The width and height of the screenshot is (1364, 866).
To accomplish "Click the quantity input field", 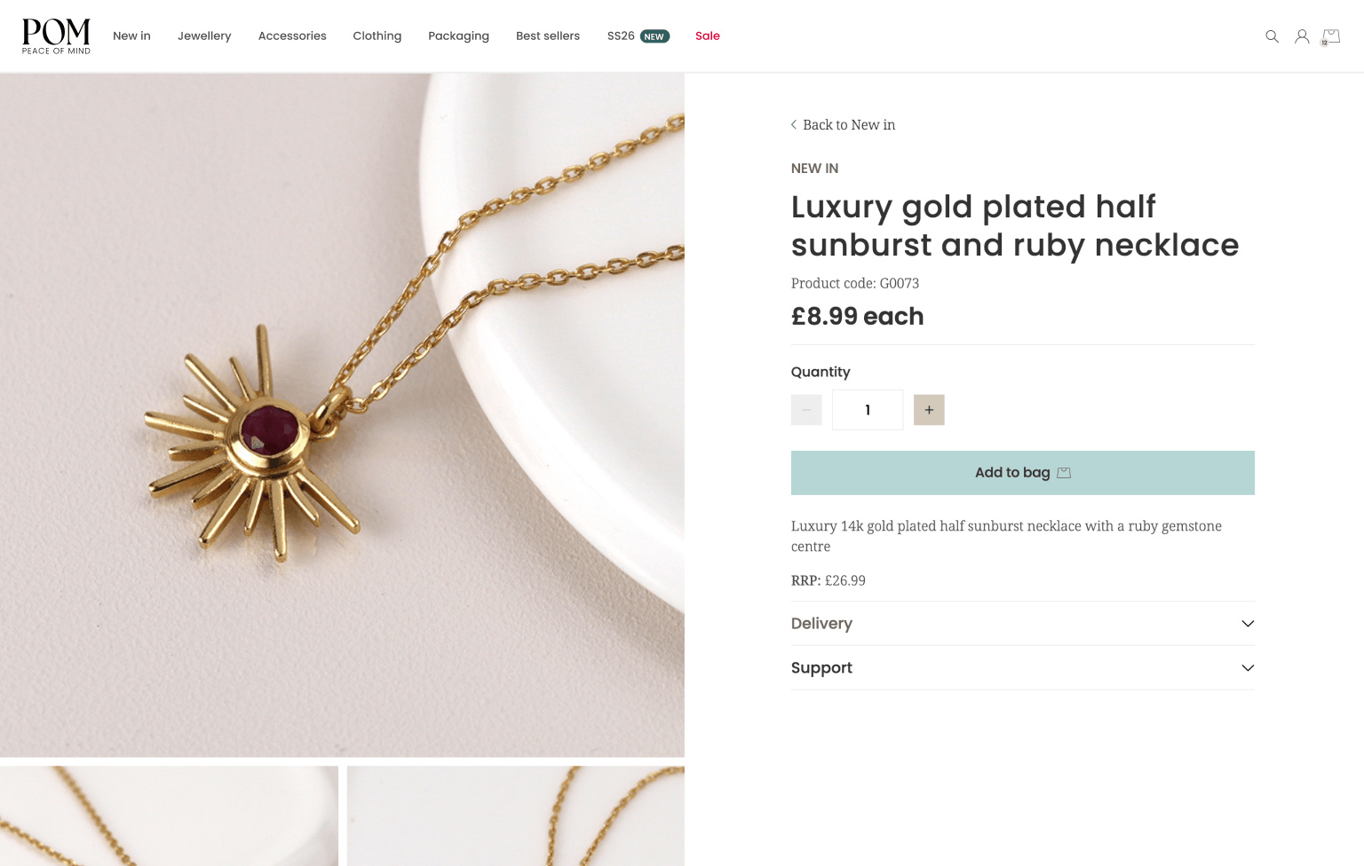I will coord(868,410).
